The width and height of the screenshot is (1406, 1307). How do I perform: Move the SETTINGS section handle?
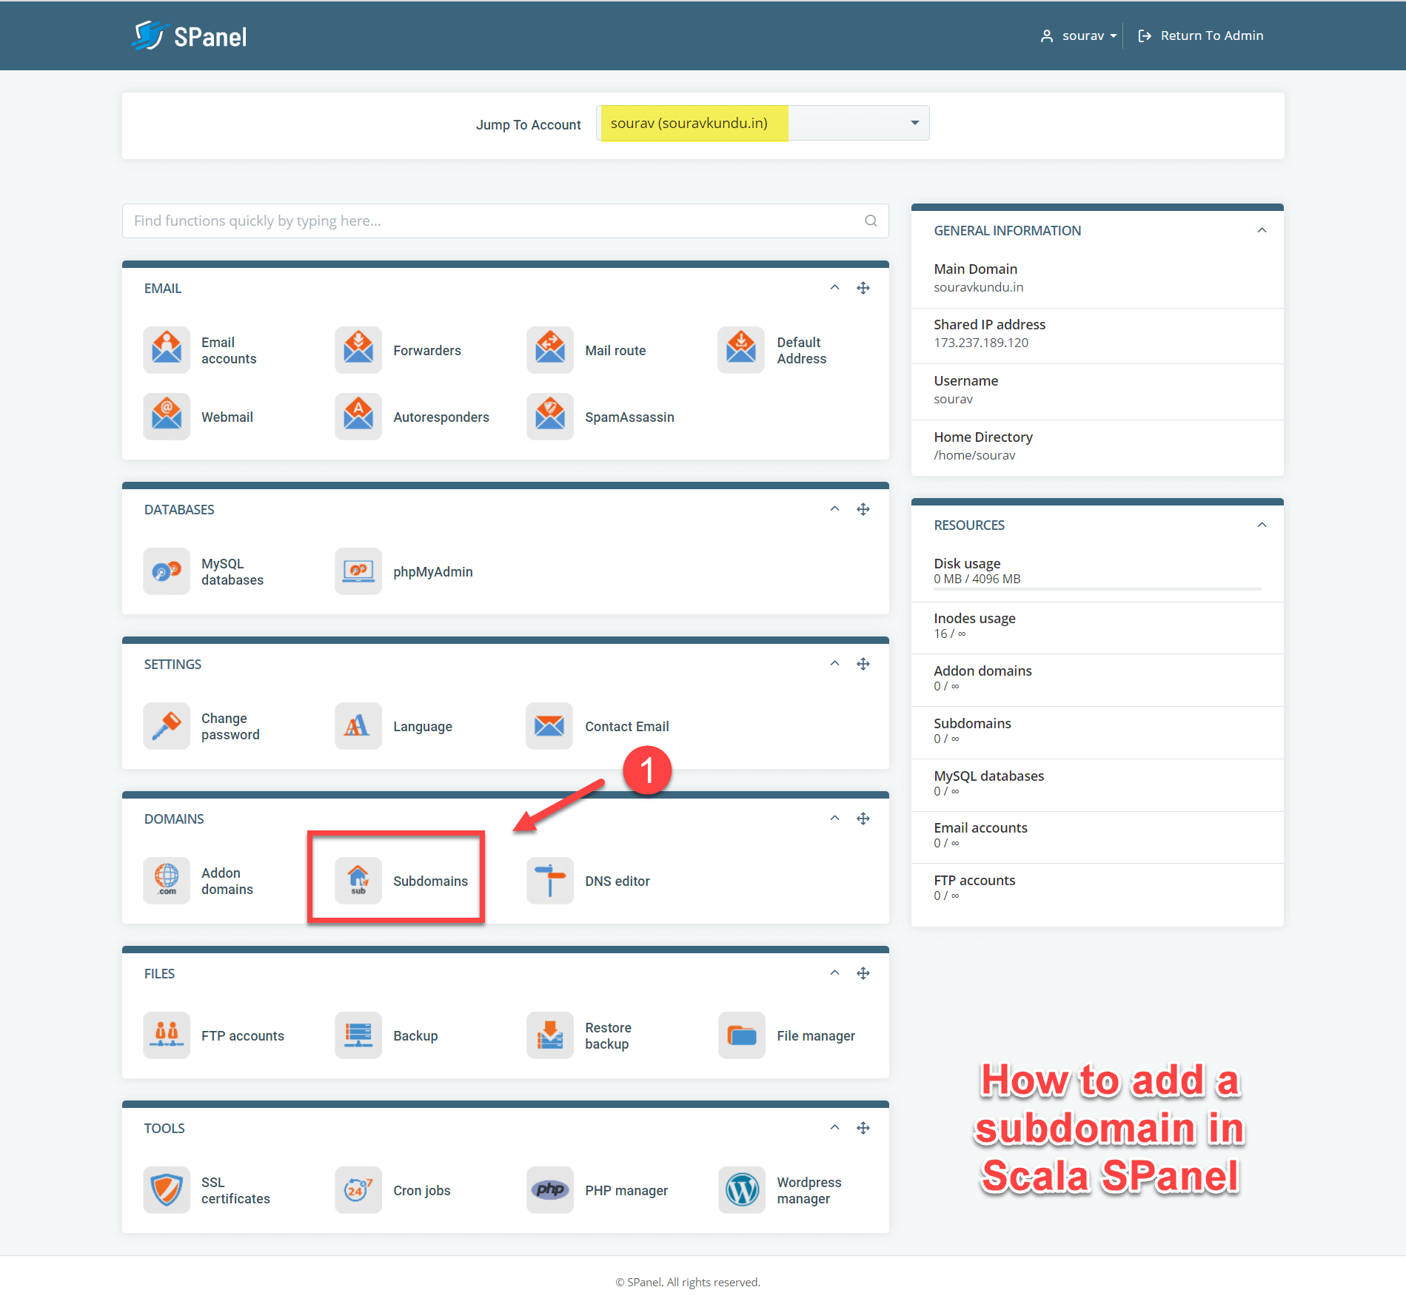[863, 664]
